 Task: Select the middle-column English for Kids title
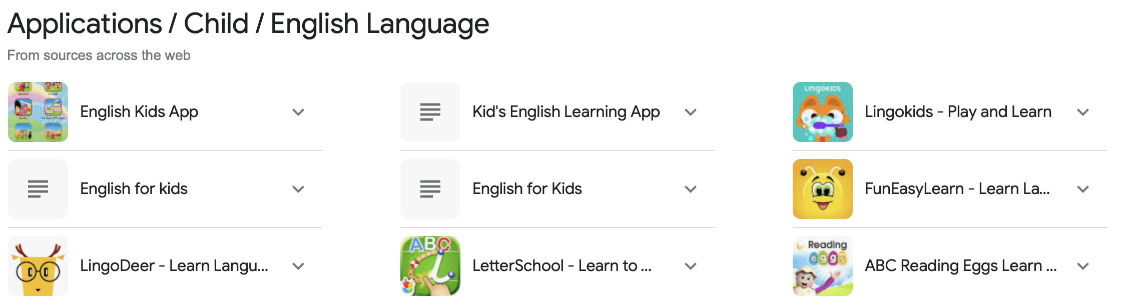pos(527,188)
